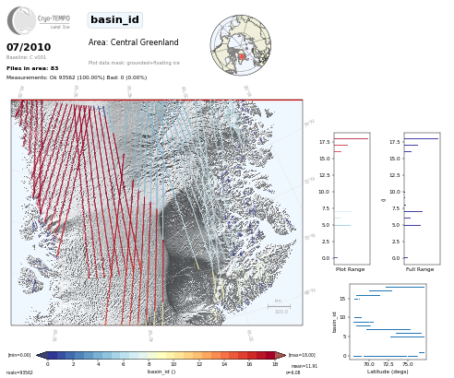This screenshot has height=378, width=454.
Task: Click the Plot Range histogram panel
Action: coord(352,198)
